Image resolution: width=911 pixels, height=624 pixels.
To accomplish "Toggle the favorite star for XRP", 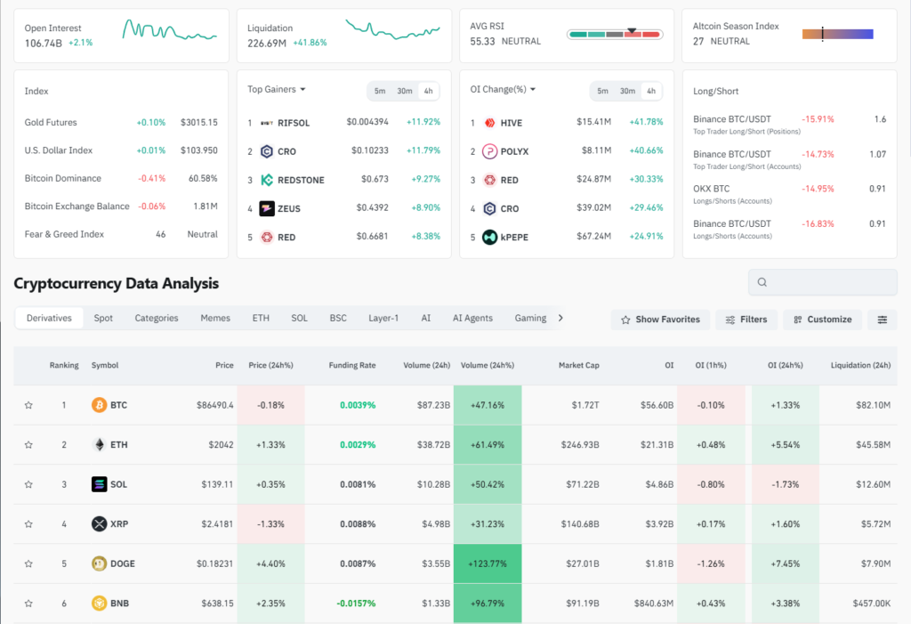I will click(28, 524).
